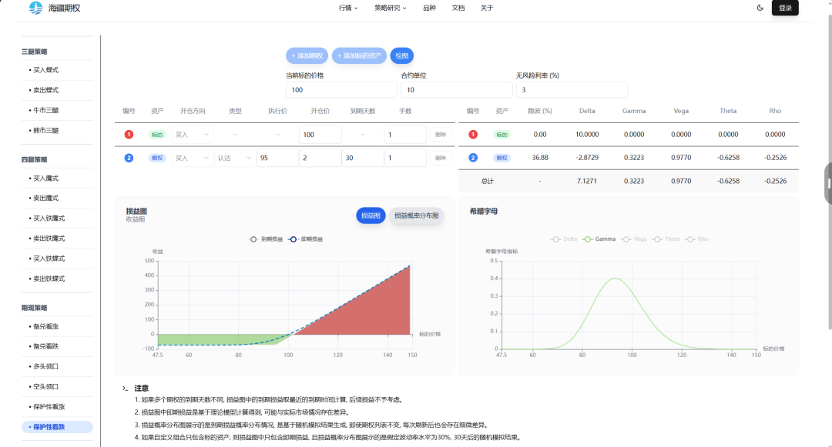The height and width of the screenshot is (447, 832).
Task: Click the blue number 2 row badge in Greeks table
Action: click(x=473, y=158)
